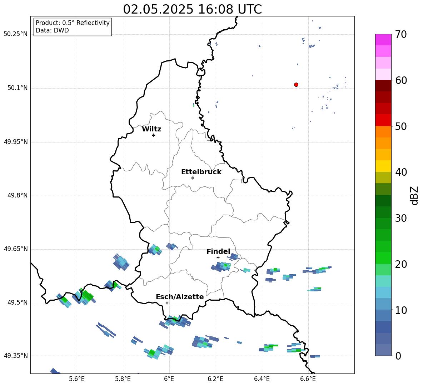The height and width of the screenshot is (386, 423).
Task: Click the 50.1°N latitude label
Action: (18, 88)
